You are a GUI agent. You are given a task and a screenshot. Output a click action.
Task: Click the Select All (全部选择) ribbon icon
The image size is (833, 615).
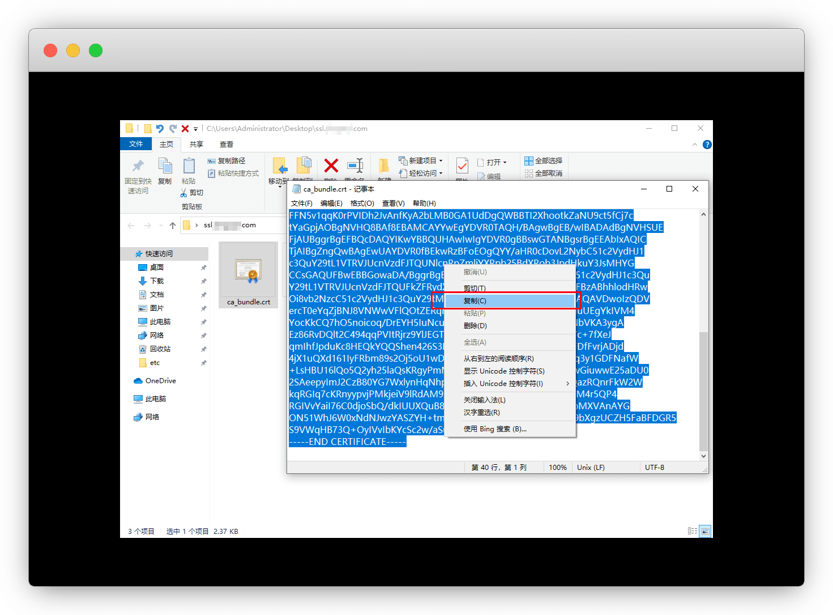pos(543,161)
